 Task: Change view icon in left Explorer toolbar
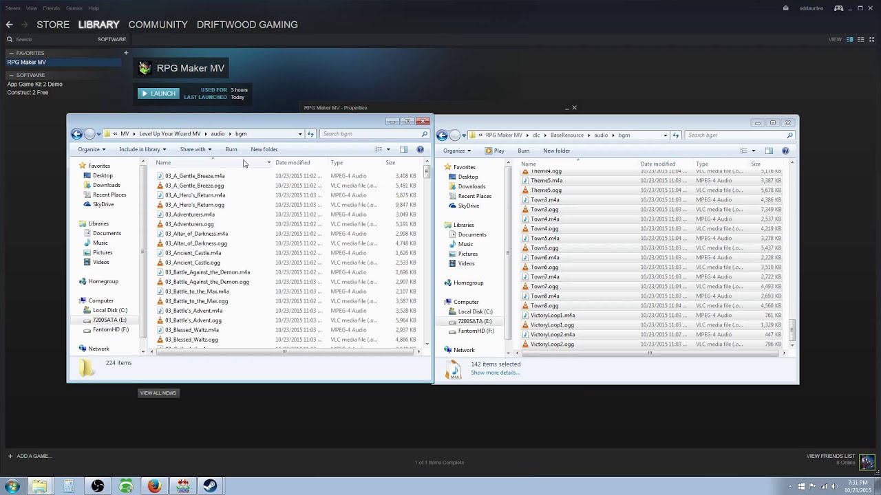point(379,149)
